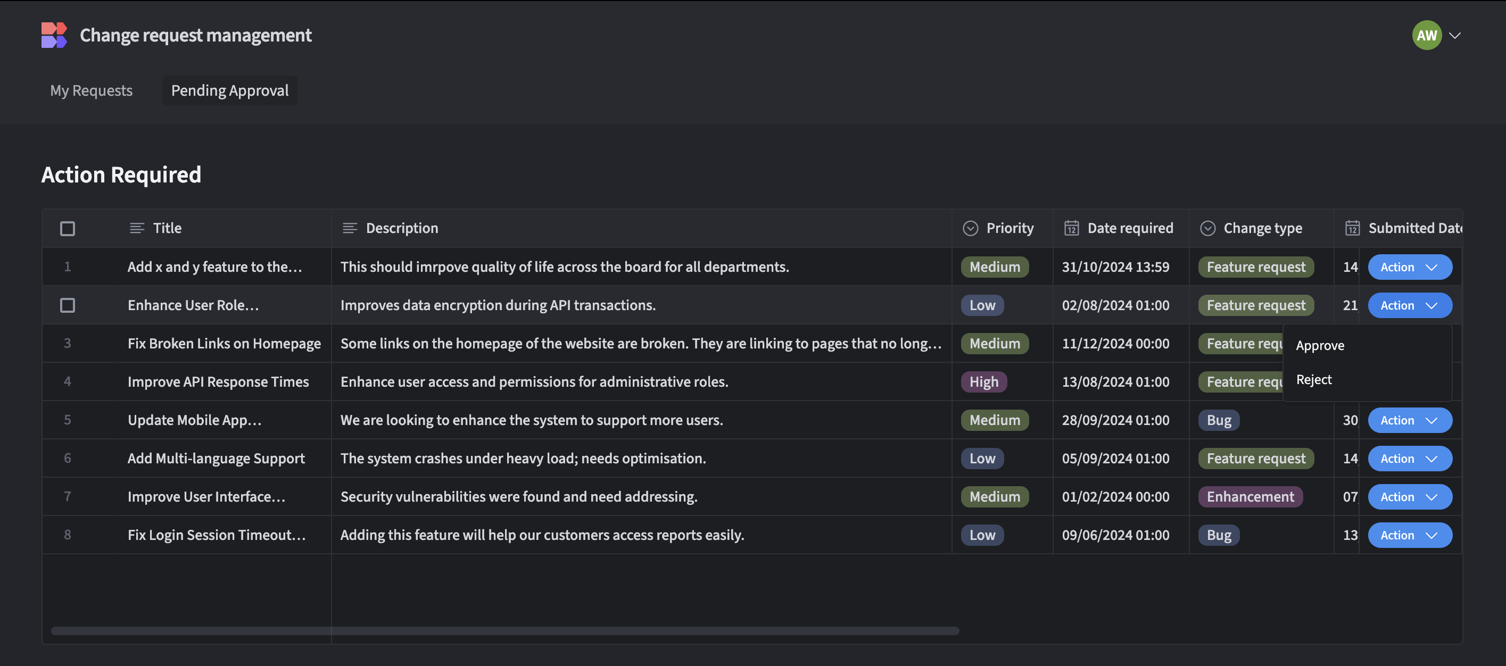Screen dimensions: 1506x666
Task: Click the Budibase app logo icon
Action: pyautogui.click(x=54, y=35)
